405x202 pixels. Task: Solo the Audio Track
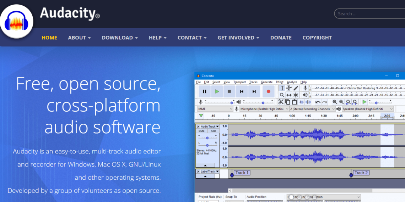pyautogui.click(x=213, y=131)
